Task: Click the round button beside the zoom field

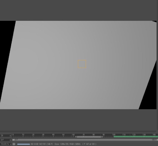Action: tap(14, 144)
